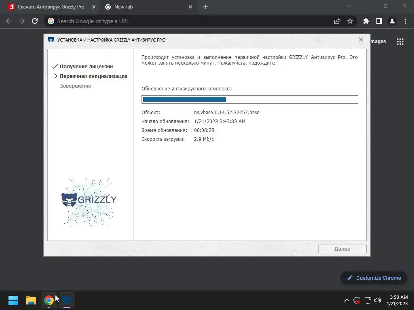This screenshot has width=414, height=310.
Task: Click the update start time 1/21/2023 3:43:33 AM
Action: click(220, 121)
